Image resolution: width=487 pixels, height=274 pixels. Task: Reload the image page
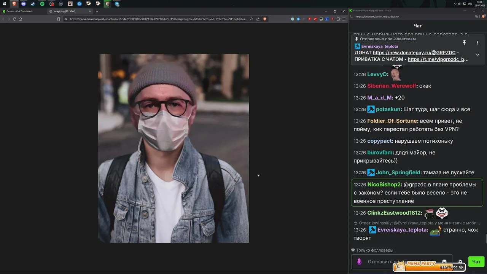click(x=14, y=19)
